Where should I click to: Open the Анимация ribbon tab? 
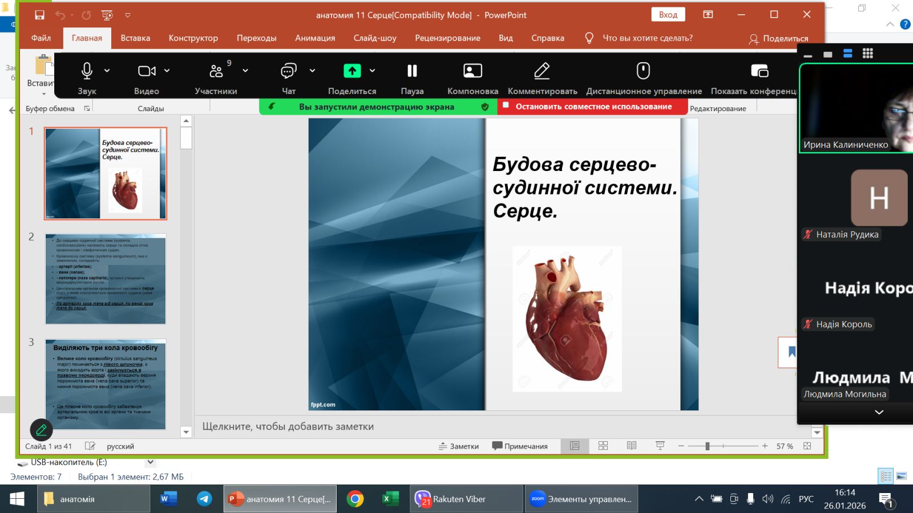[x=315, y=38]
